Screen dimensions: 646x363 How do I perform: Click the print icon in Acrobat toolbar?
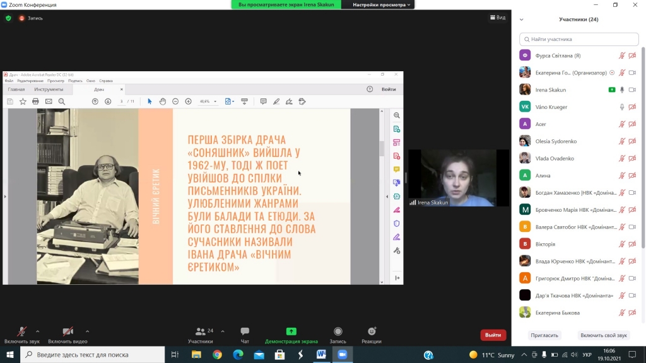[35, 101]
